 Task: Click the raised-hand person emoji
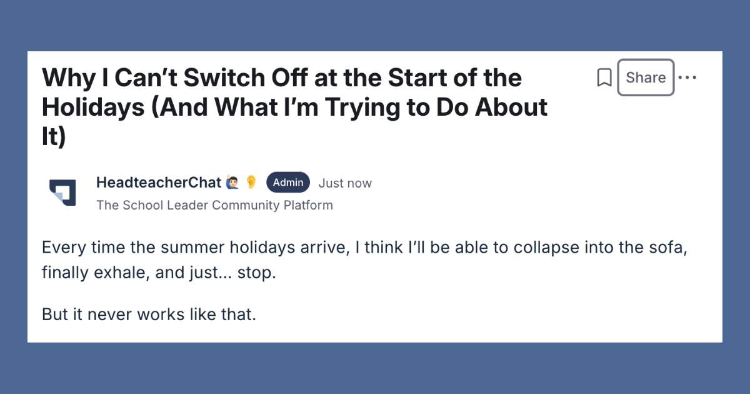(x=231, y=183)
